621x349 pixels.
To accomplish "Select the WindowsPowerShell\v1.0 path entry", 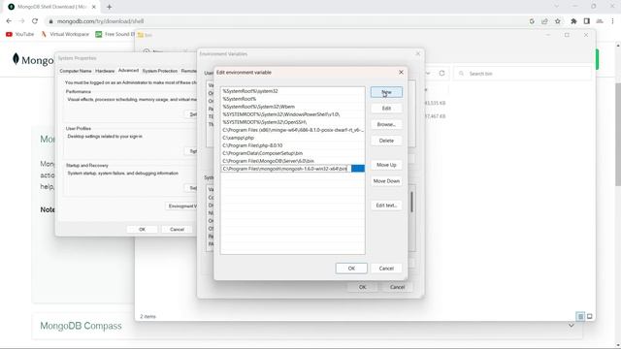I will coord(292,114).
